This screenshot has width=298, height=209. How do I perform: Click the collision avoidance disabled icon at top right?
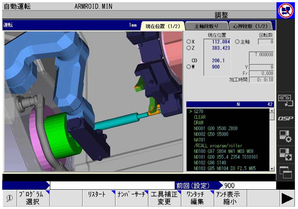coord(286,11)
